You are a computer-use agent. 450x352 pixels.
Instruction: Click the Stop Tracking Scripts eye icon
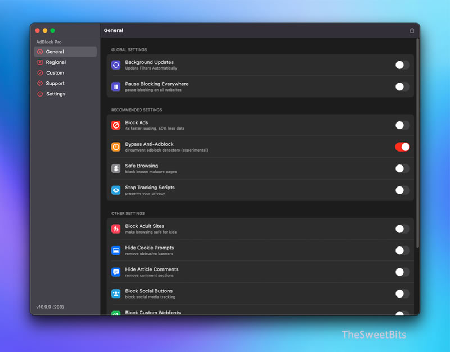tap(116, 190)
